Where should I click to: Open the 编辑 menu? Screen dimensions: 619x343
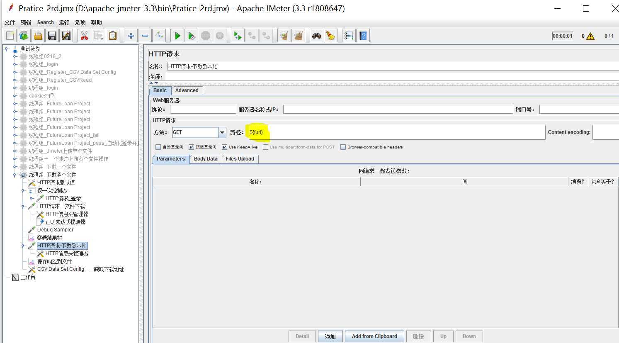coord(26,22)
